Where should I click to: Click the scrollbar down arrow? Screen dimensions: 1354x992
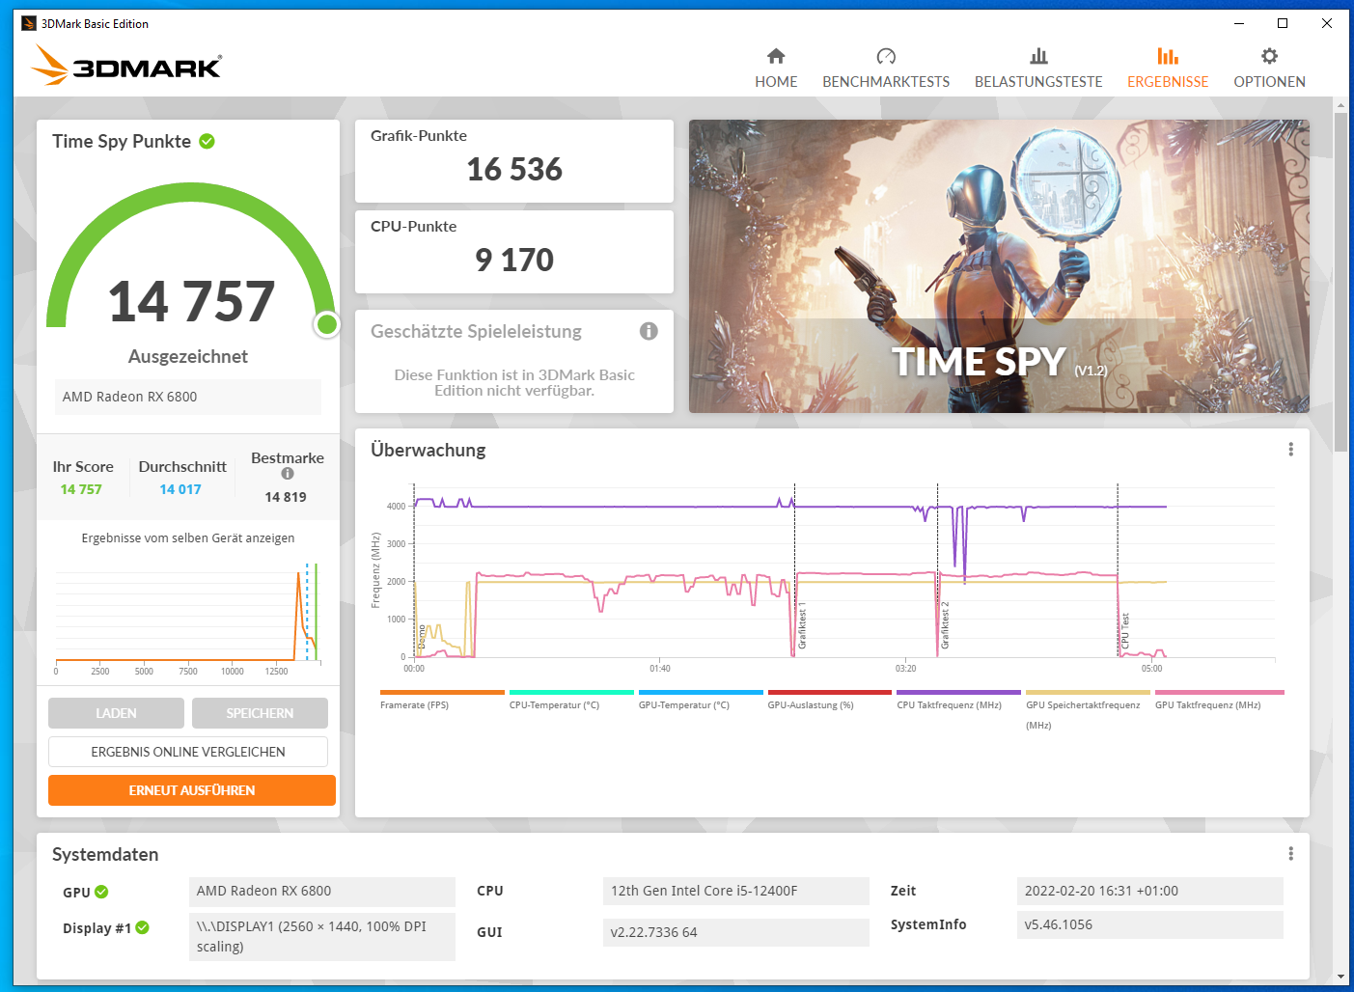coord(1340,977)
